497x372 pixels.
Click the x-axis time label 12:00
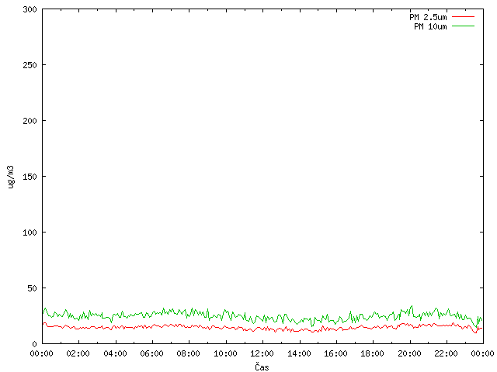(x=262, y=353)
